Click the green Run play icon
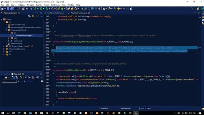 [x=41, y=9]
